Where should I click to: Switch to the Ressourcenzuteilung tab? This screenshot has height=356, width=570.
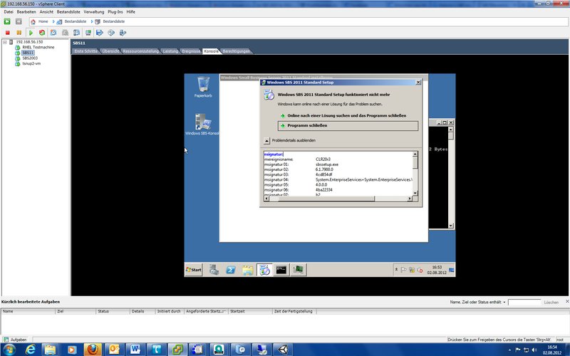pos(140,51)
